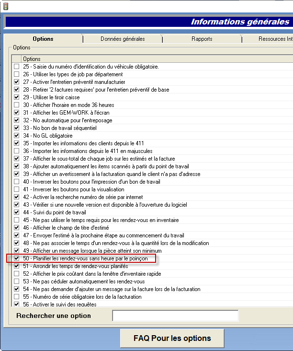Open FAQ Pour les options
This screenshot has width=293, height=351.
(172, 338)
